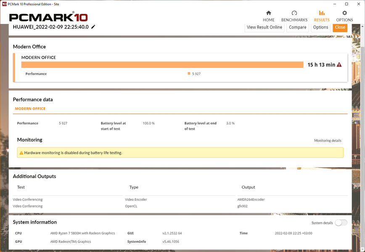The width and height of the screenshot is (365, 252).
Task: Click the Video Encoder type cell
Action: coord(136,199)
